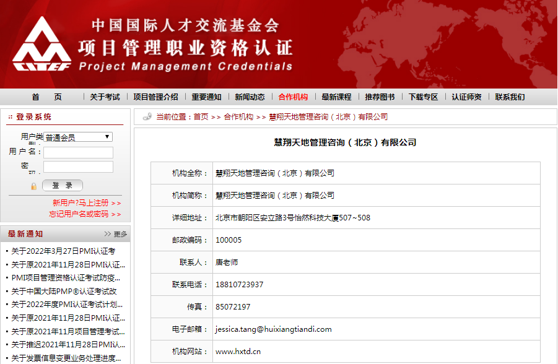Click the jessica.tang email address
This screenshot has width=558, height=364.
click(x=273, y=329)
